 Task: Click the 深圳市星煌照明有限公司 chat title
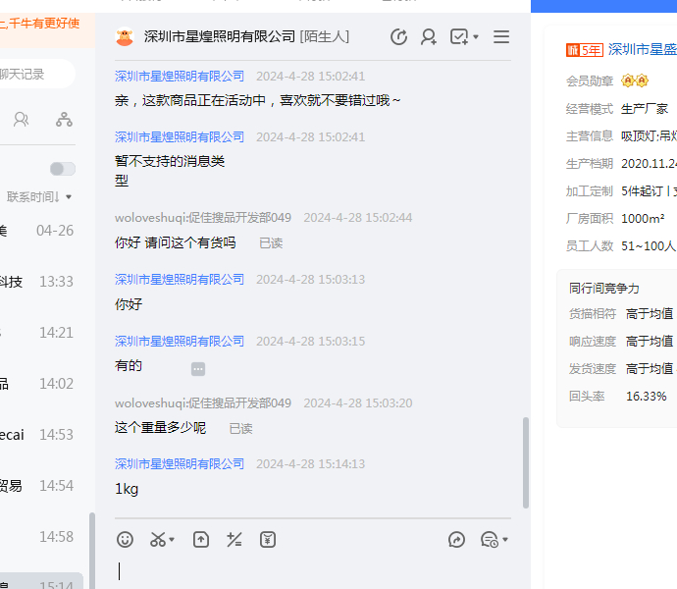pyautogui.click(x=220, y=37)
